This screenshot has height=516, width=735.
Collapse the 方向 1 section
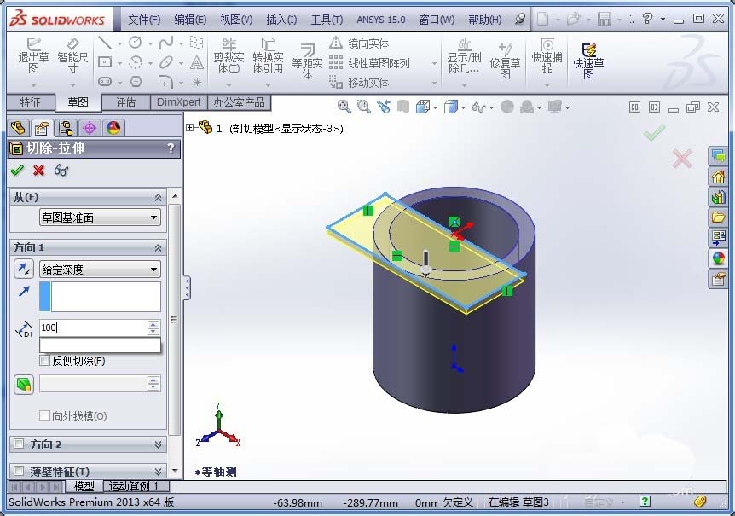click(159, 248)
